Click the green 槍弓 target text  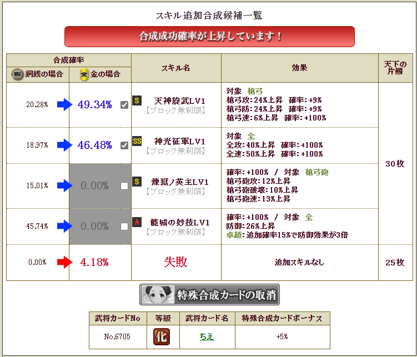coord(255,91)
